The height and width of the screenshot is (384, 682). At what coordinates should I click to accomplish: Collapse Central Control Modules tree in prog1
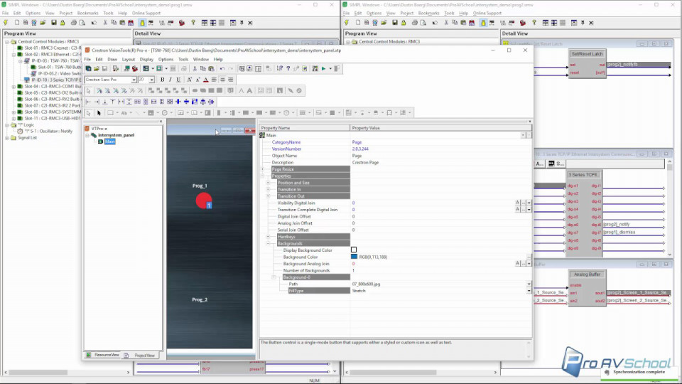coord(7,42)
